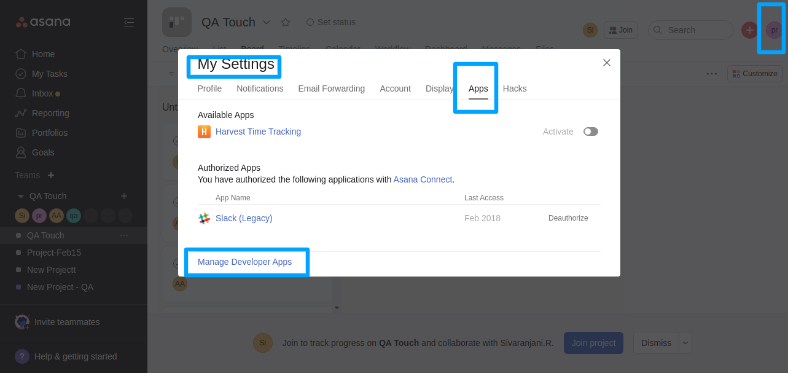Open the three-dot more options menu
Viewport: 788px width, 373px height.
(712, 74)
